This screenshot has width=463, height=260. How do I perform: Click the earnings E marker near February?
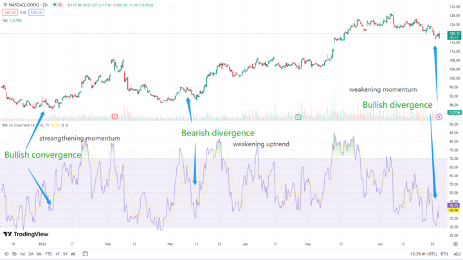(x=114, y=117)
